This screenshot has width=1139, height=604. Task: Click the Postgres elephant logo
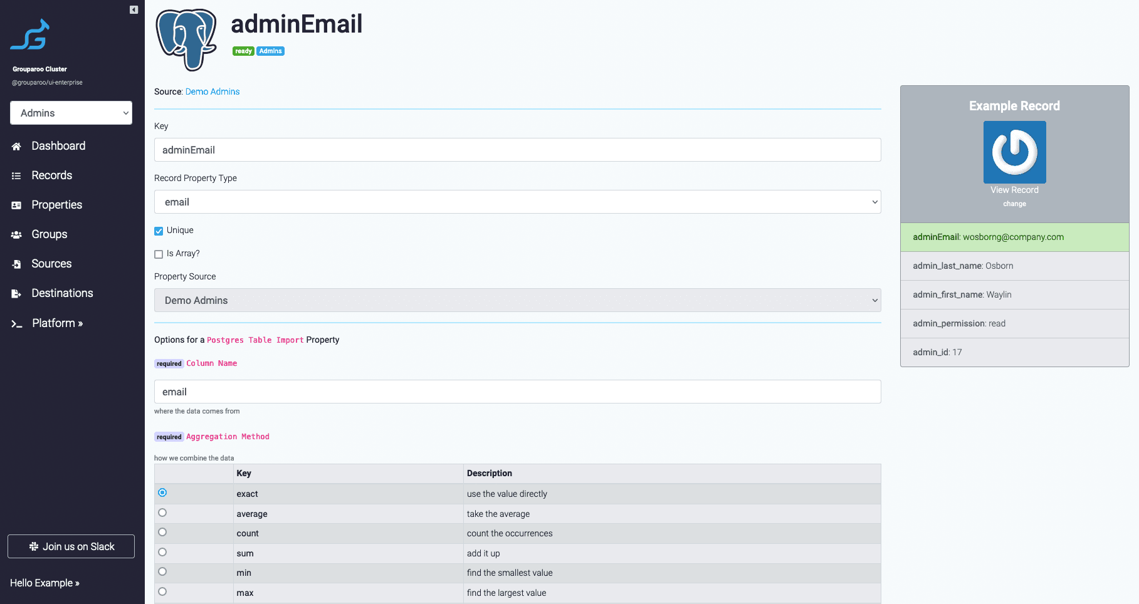pyautogui.click(x=187, y=39)
